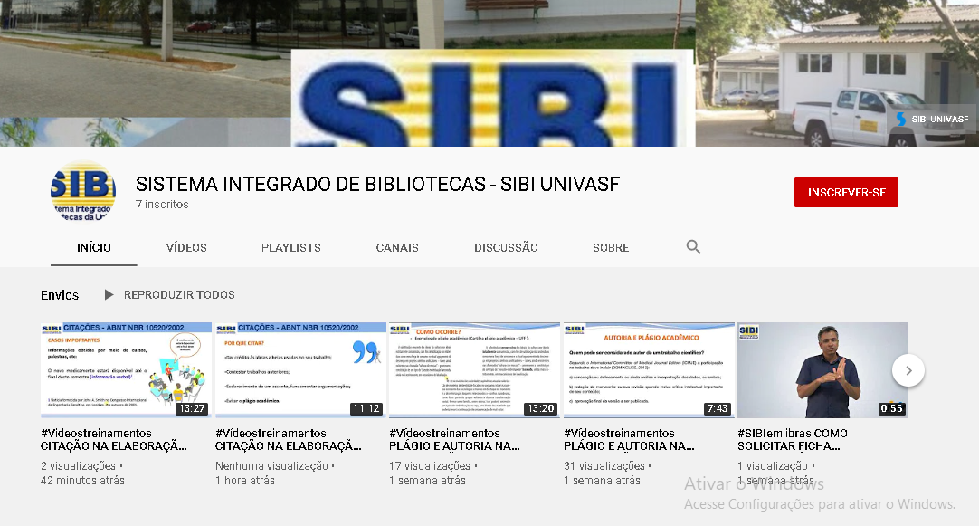This screenshot has width=979, height=526.
Task: Click the SIBI channel avatar logo
Action: tap(83, 193)
